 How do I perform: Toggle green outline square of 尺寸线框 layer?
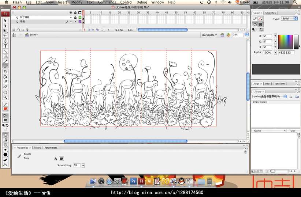80,18
